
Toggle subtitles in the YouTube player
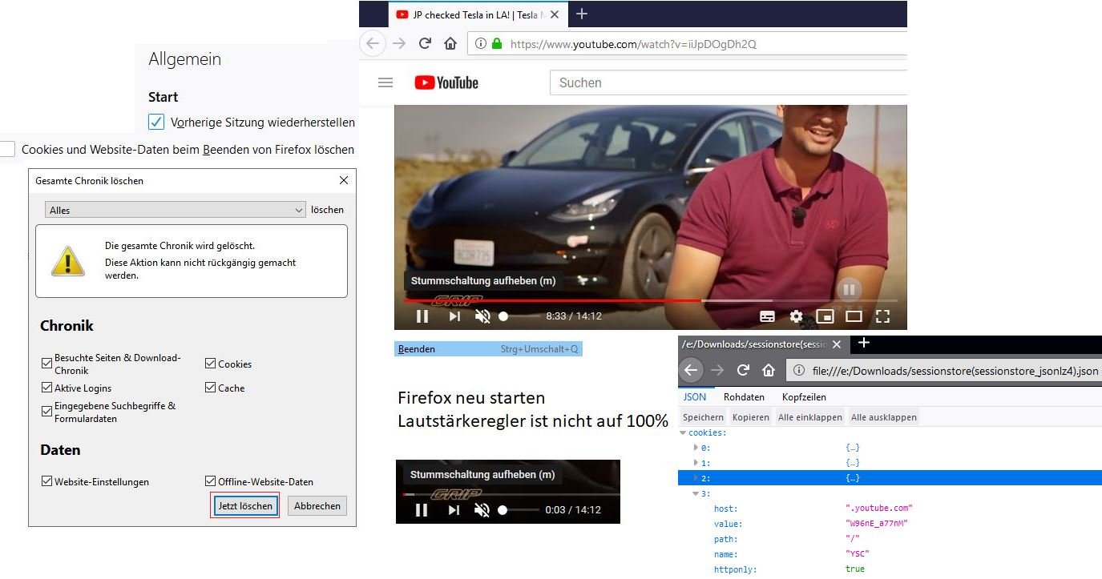pos(767,316)
